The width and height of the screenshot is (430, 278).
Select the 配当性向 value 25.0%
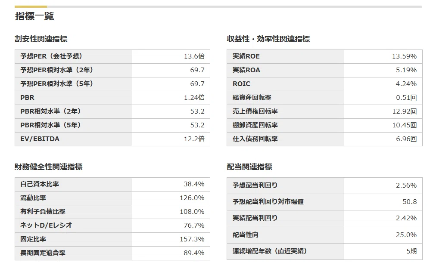[x=406, y=235]
